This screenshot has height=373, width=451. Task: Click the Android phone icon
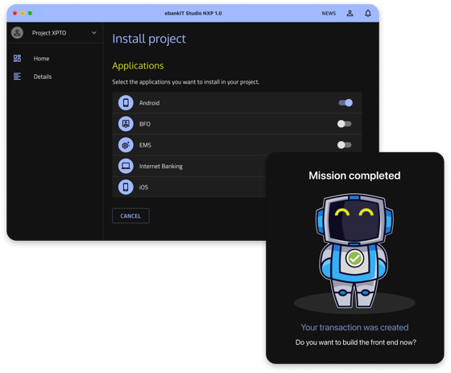[126, 103]
